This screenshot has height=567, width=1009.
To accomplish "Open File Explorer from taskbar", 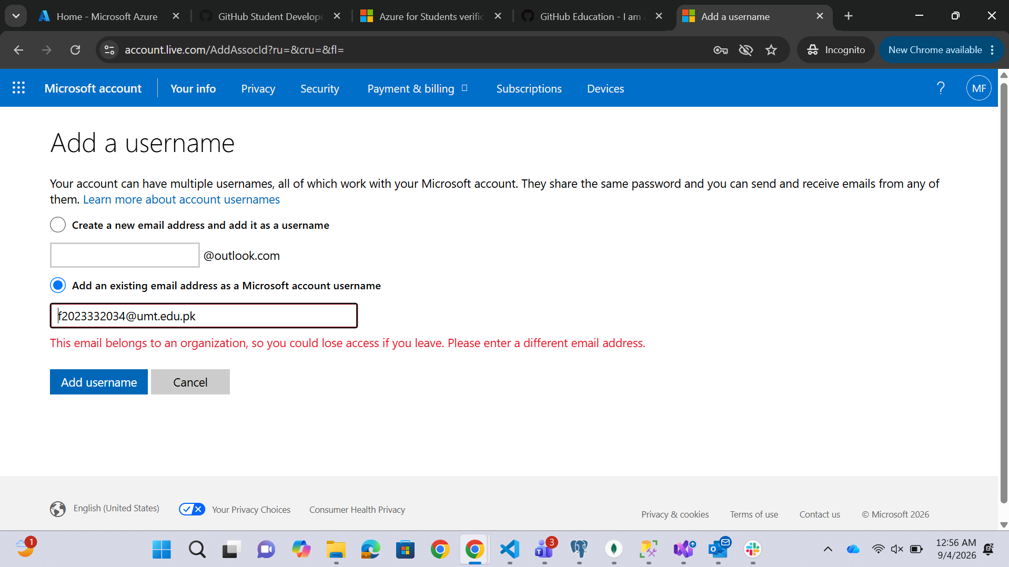I will pos(336,550).
